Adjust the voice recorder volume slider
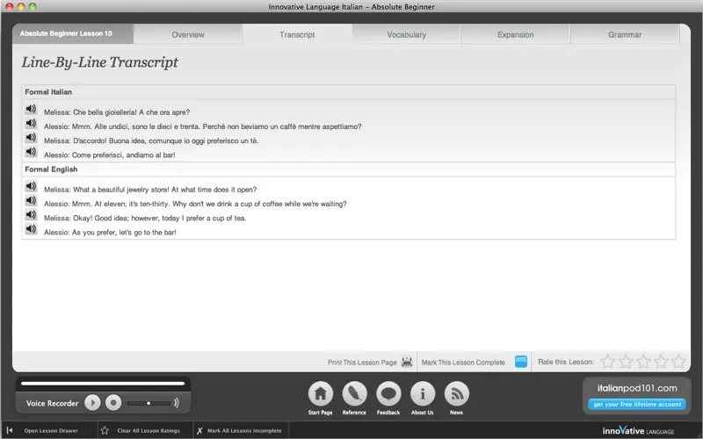The height and width of the screenshot is (439, 703). pyautogui.click(x=149, y=403)
